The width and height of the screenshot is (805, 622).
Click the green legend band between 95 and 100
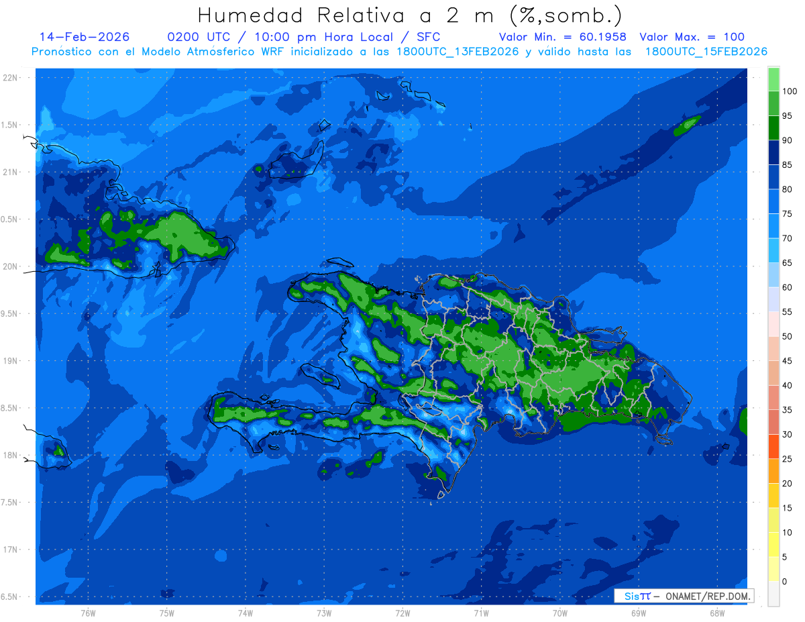(773, 103)
